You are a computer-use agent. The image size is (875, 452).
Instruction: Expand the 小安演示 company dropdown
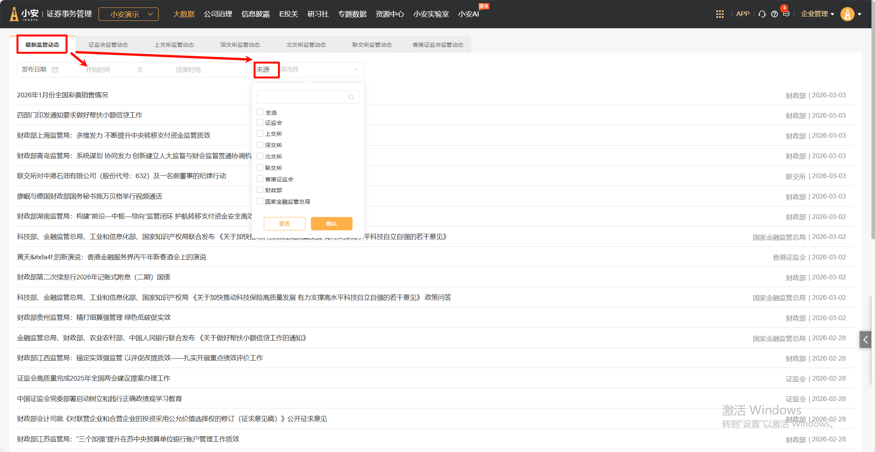point(128,14)
